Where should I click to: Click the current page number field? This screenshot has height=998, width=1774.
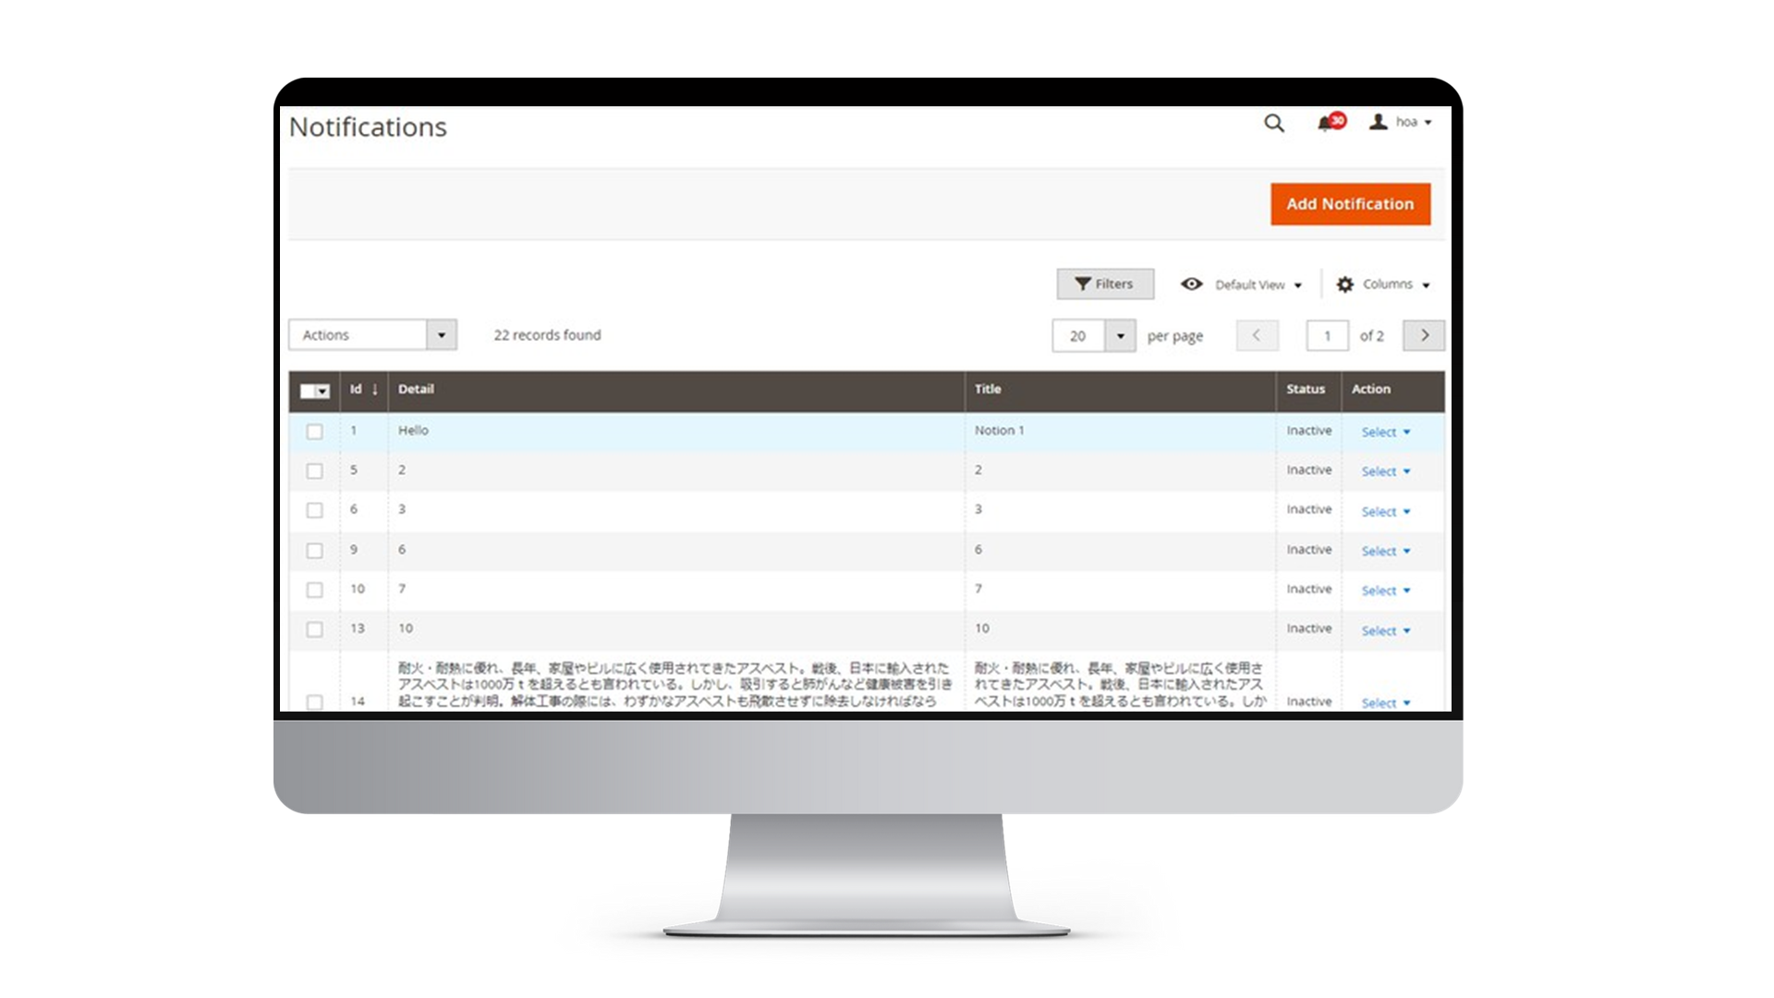1327,335
